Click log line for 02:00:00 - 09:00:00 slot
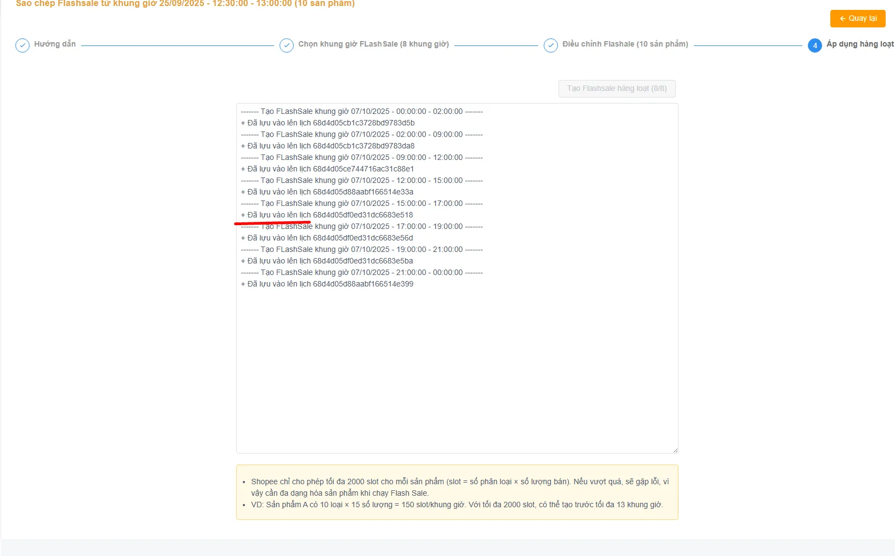The image size is (895, 556). [x=362, y=134]
